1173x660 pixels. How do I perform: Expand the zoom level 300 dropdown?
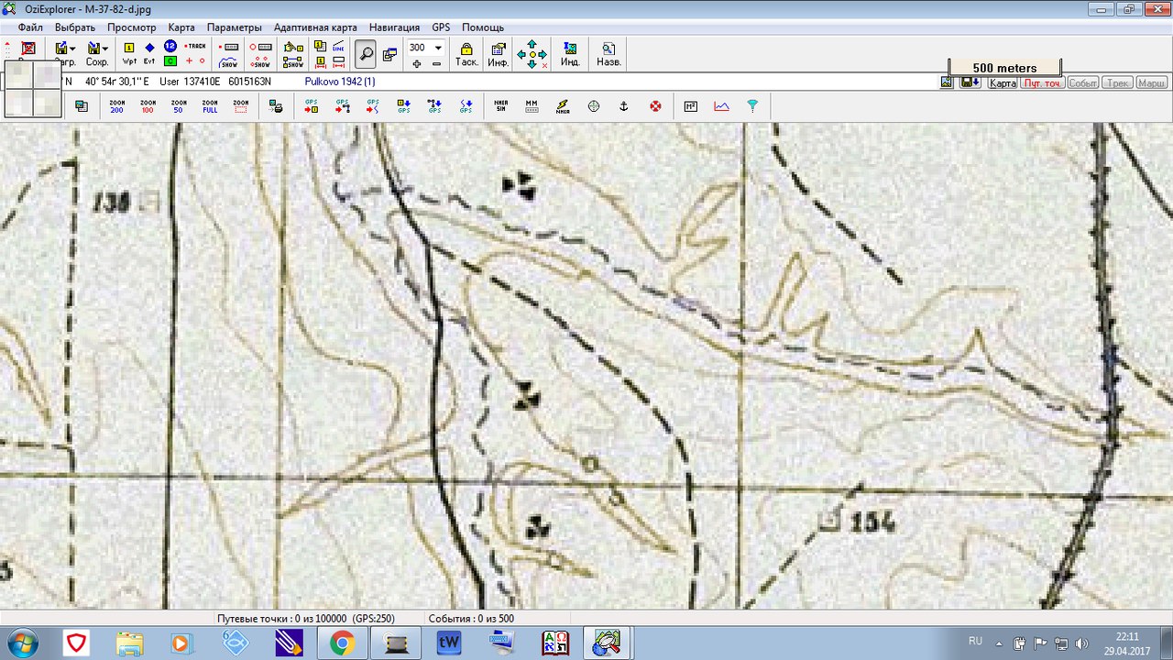[438, 48]
